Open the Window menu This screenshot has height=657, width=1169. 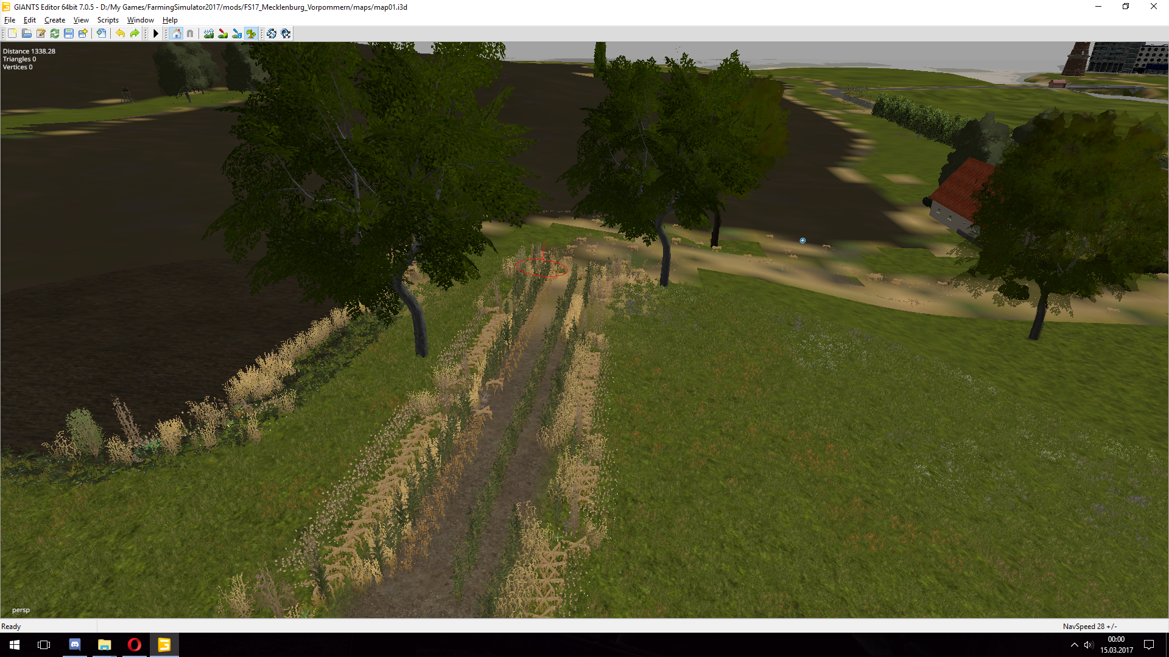coord(140,20)
